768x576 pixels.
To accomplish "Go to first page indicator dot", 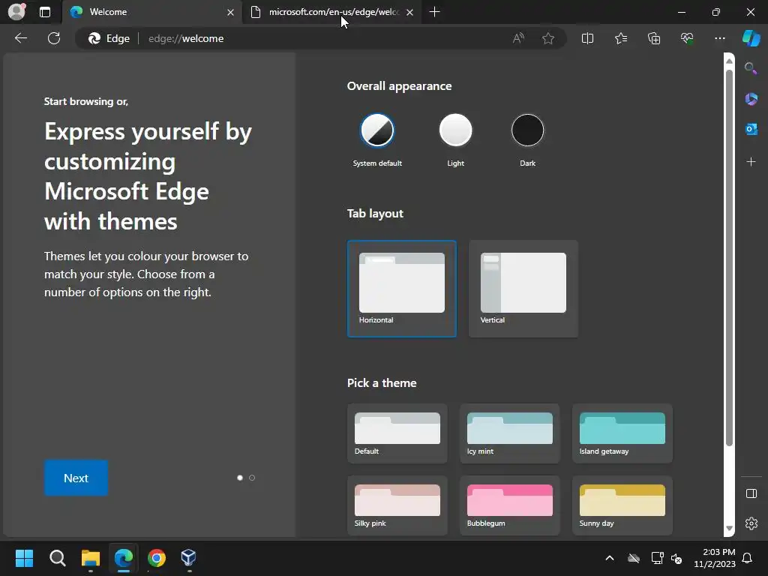I will (x=240, y=478).
